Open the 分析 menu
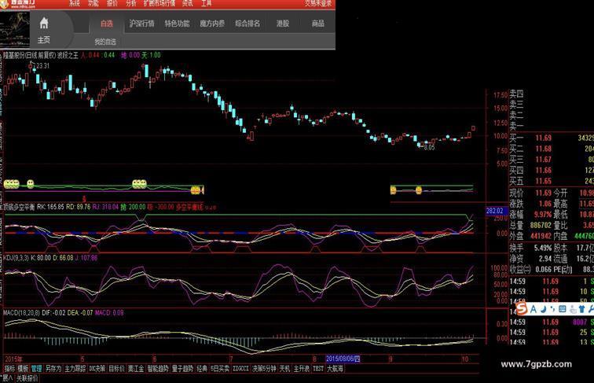Image resolution: width=594 pixels, height=383 pixels. pos(131,3)
